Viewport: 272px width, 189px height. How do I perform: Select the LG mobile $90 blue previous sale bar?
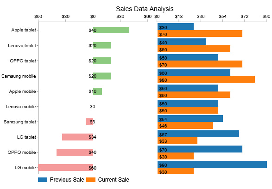pos(212,164)
